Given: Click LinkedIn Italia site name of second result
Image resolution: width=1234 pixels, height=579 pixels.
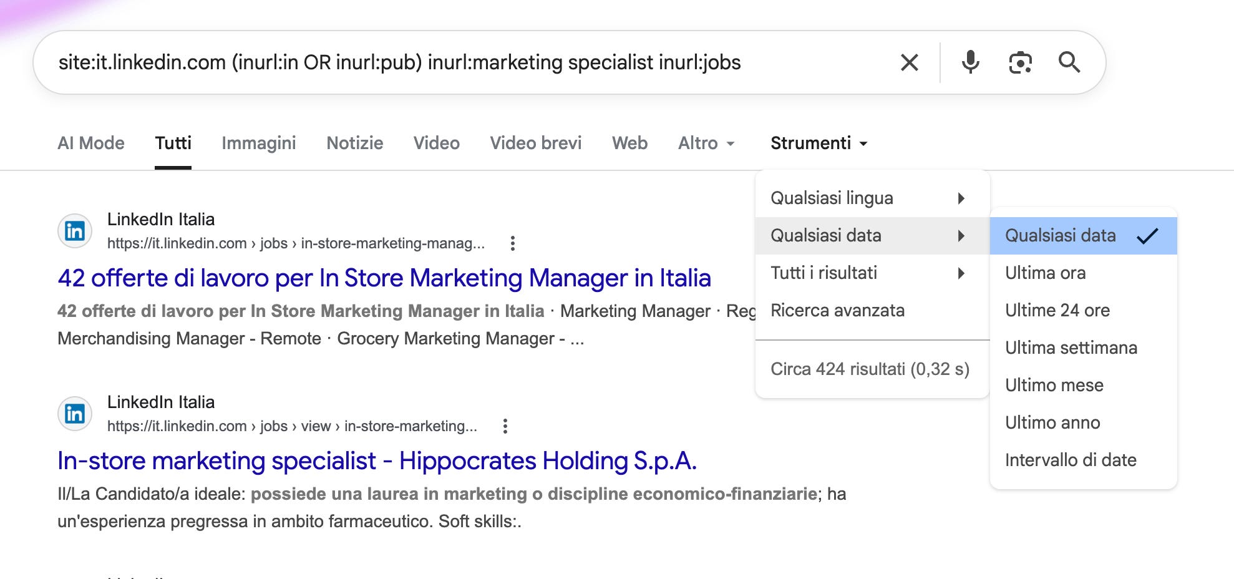Looking at the screenshot, I should 161,402.
